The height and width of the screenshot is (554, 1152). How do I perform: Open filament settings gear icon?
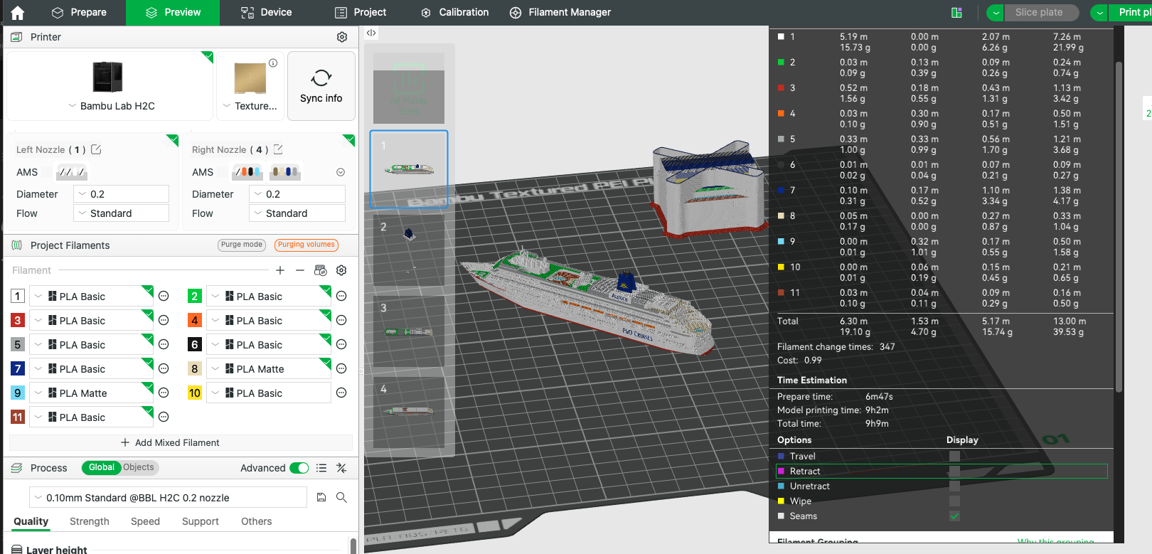pyautogui.click(x=341, y=270)
